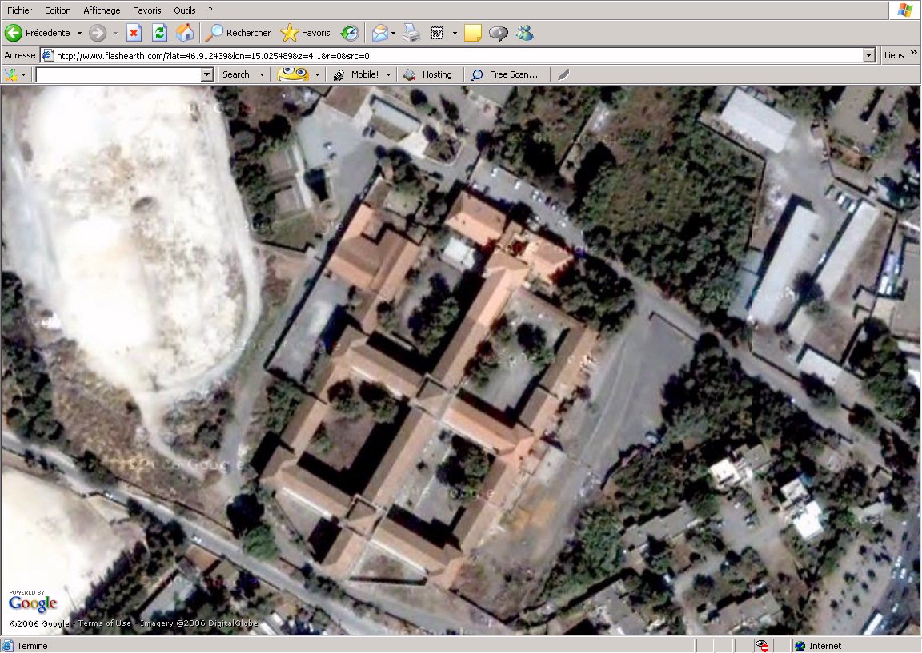Viewport: 922px width, 653px height.
Task: Open the Affichage menu
Action: (x=102, y=10)
